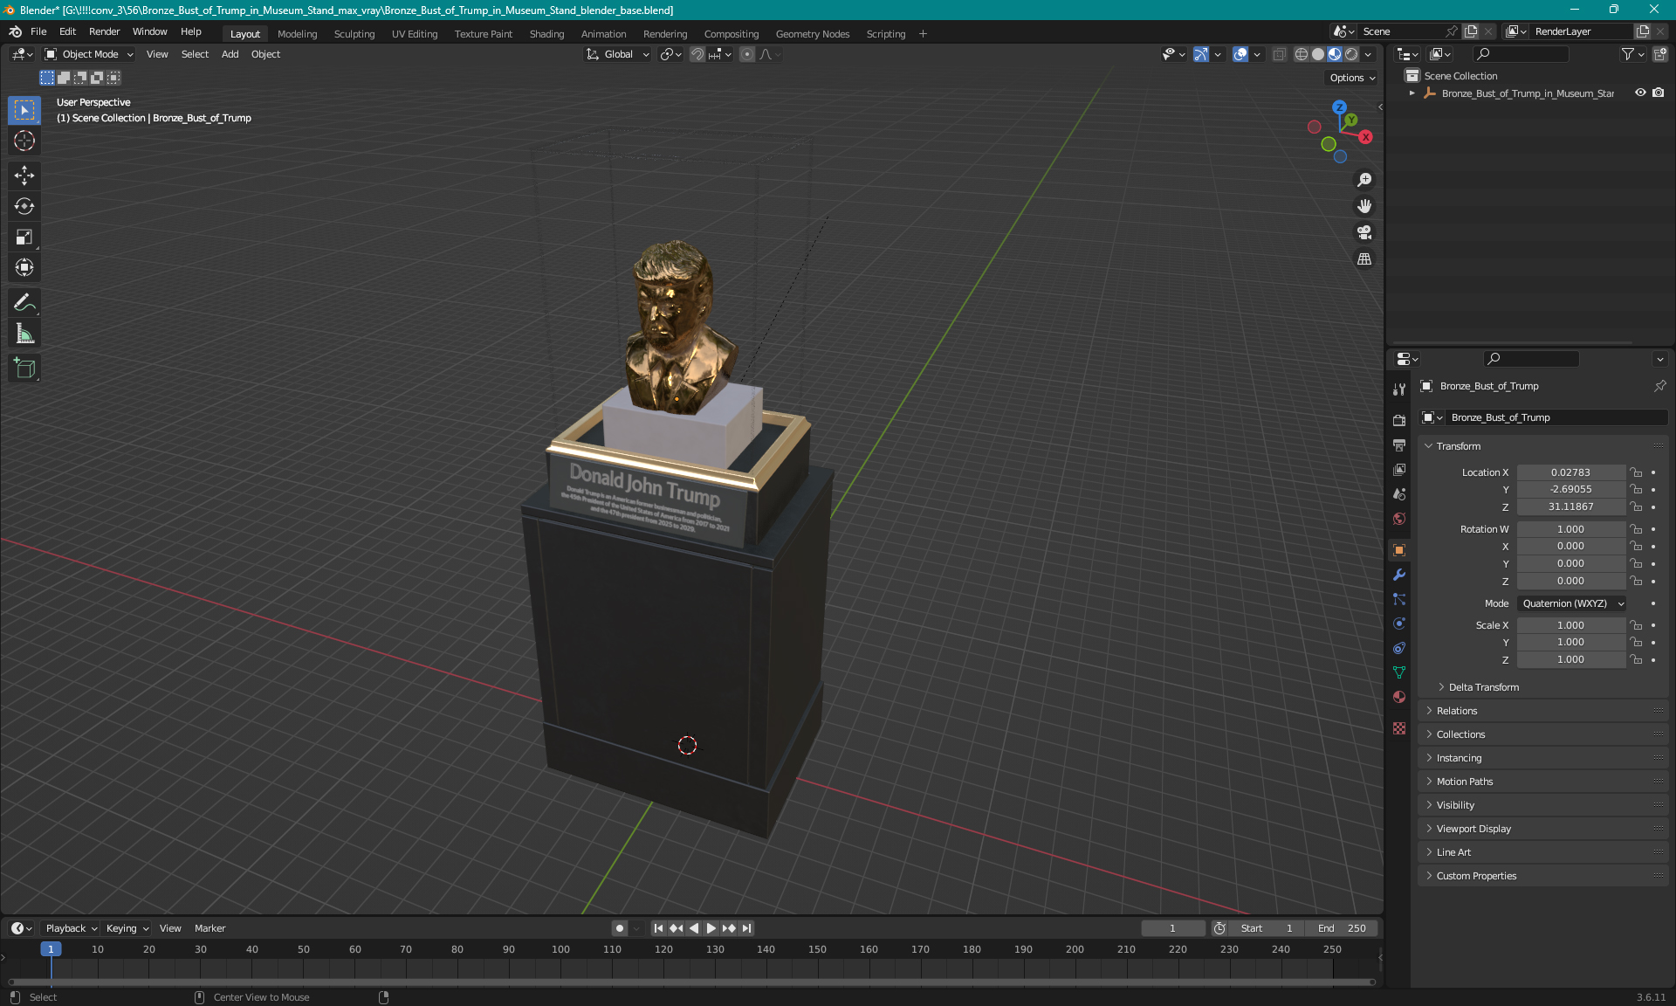Jump to timeline end button
Image resolution: width=1676 pixels, height=1006 pixels.
[746, 928]
